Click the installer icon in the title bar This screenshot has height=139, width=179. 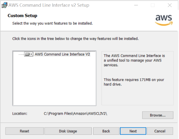coord(4,5)
